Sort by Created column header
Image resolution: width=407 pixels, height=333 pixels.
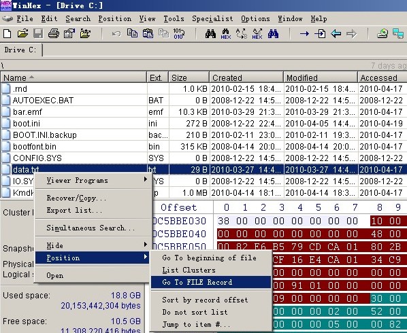click(246, 77)
